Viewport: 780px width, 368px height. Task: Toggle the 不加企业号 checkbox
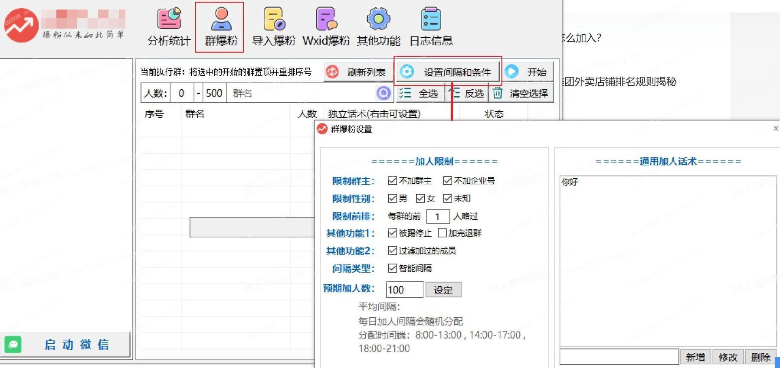pyautogui.click(x=448, y=181)
